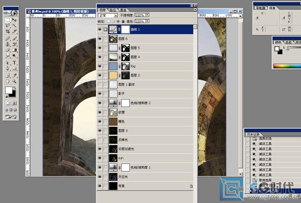Select the Eyedropper tool
The image size is (301, 203).
[14, 76]
